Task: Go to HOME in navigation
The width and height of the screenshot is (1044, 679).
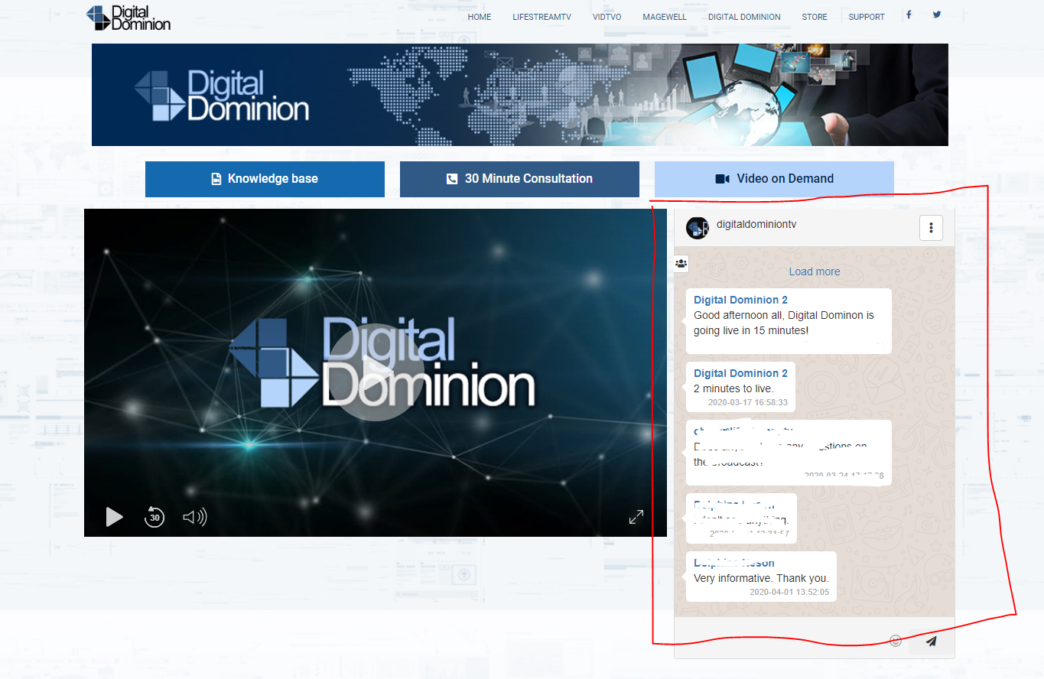Action: click(x=480, y=17)
